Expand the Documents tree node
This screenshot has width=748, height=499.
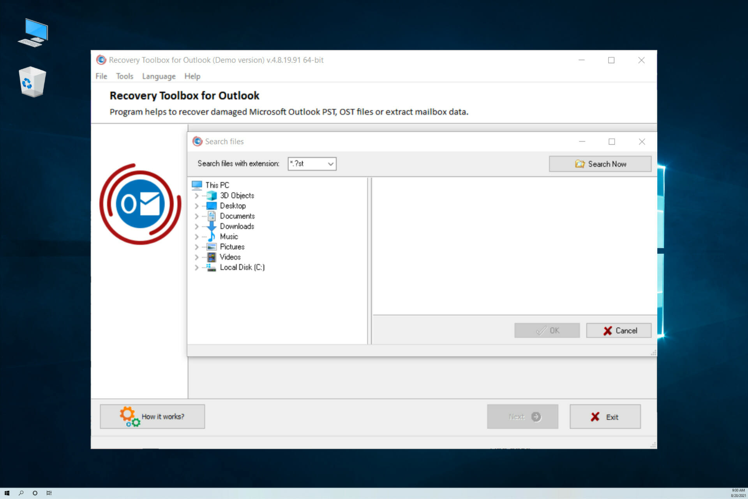tap(197, 216)
